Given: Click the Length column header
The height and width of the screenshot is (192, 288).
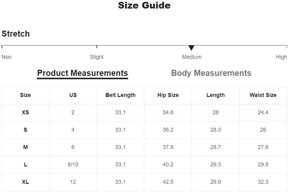Looking at the screenshot, I should coord(216,95).
